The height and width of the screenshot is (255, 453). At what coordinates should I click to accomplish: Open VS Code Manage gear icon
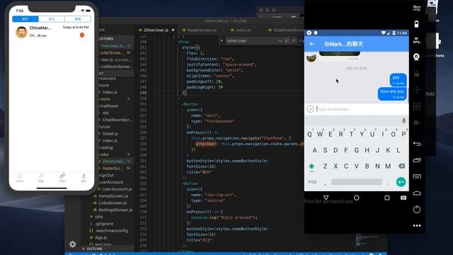pos(72,244)
